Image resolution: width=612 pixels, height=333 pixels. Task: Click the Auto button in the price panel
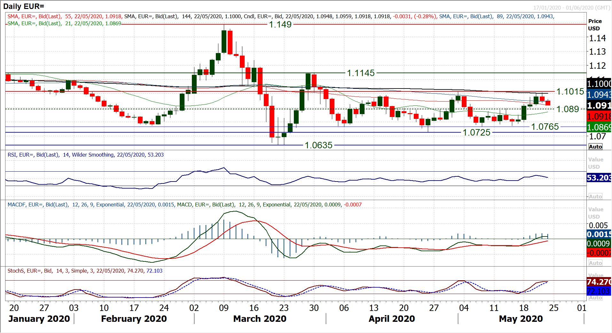pos(595,147)
